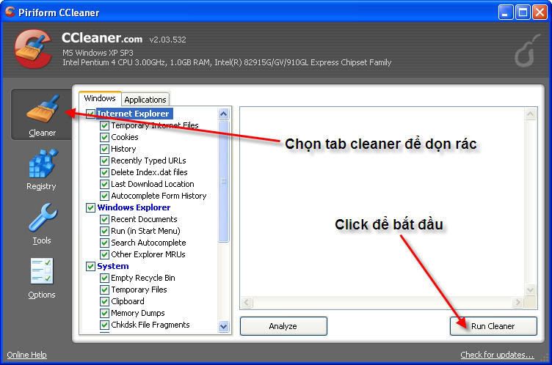Screen dimensions: 552x365
Task: Click the Analyze button
Action: tap(283, 326)
